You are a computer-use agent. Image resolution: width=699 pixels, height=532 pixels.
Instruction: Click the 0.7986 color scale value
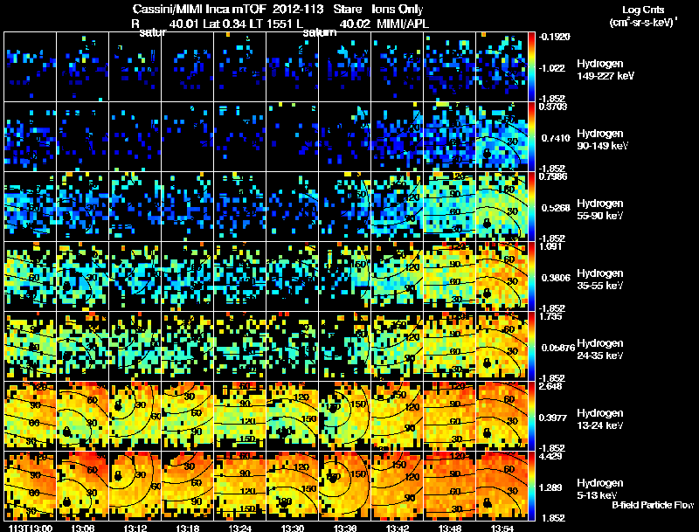[553, 176]
